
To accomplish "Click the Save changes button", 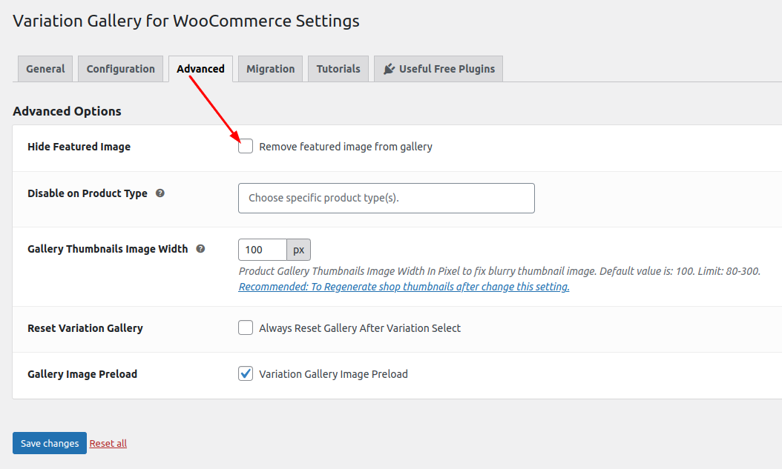I will point(50,443).
